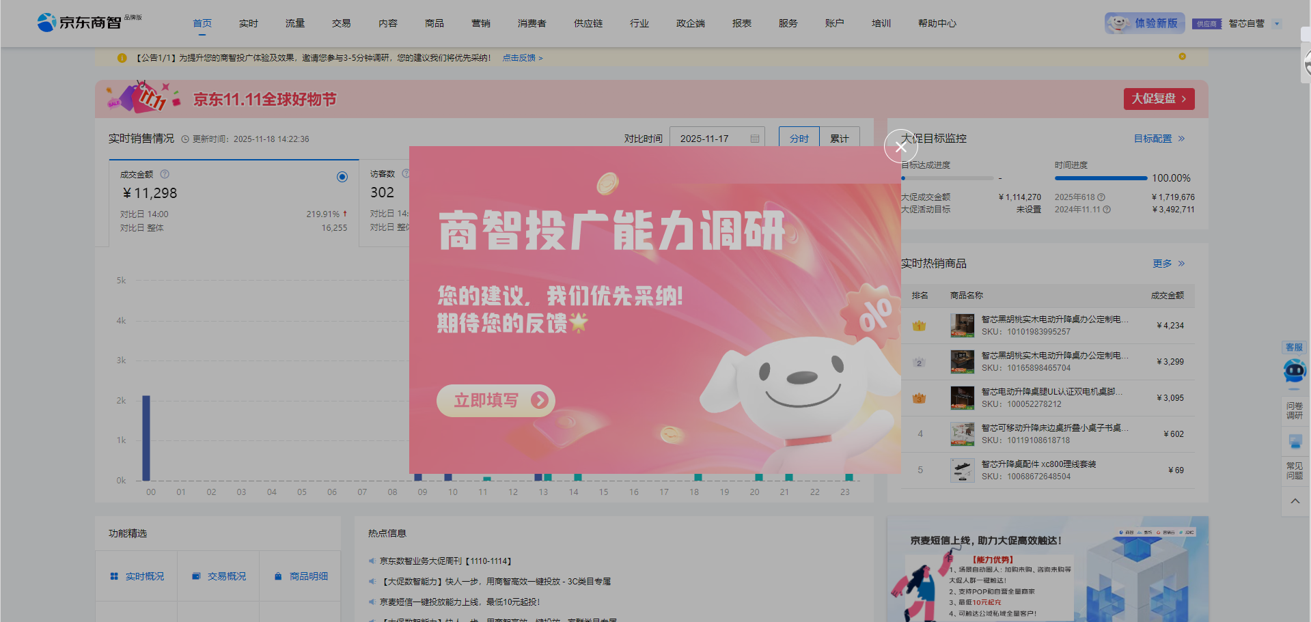Image resolution: width=1311 pixels, height=622 pixels.
Task: Open the 京麦短信一键投放能力上线 news link
Action: [460, 602]
